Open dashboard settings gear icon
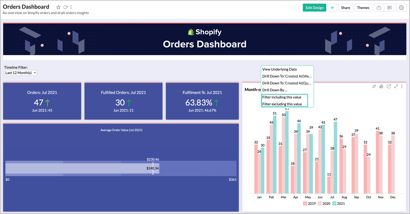Image resolution: width=410 pixels, height=214 pixels. coord(401,8)
